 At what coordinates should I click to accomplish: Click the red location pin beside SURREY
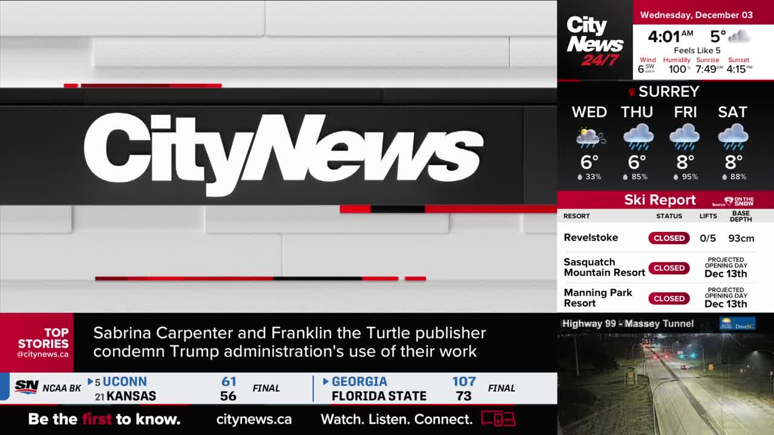[631, 92]
